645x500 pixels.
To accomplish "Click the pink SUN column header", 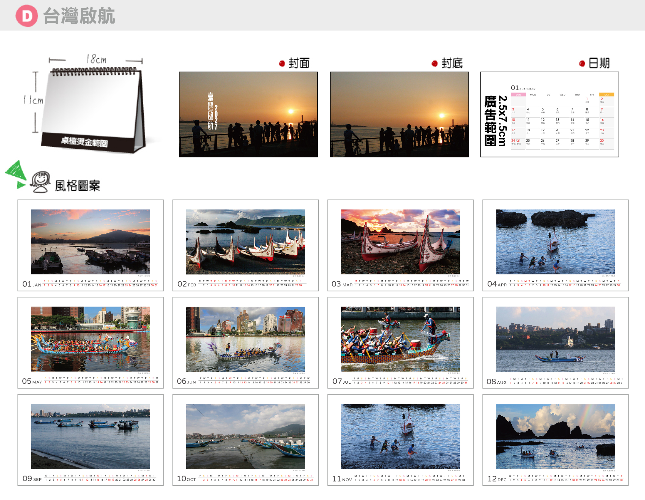I will [x=518, y=95].
